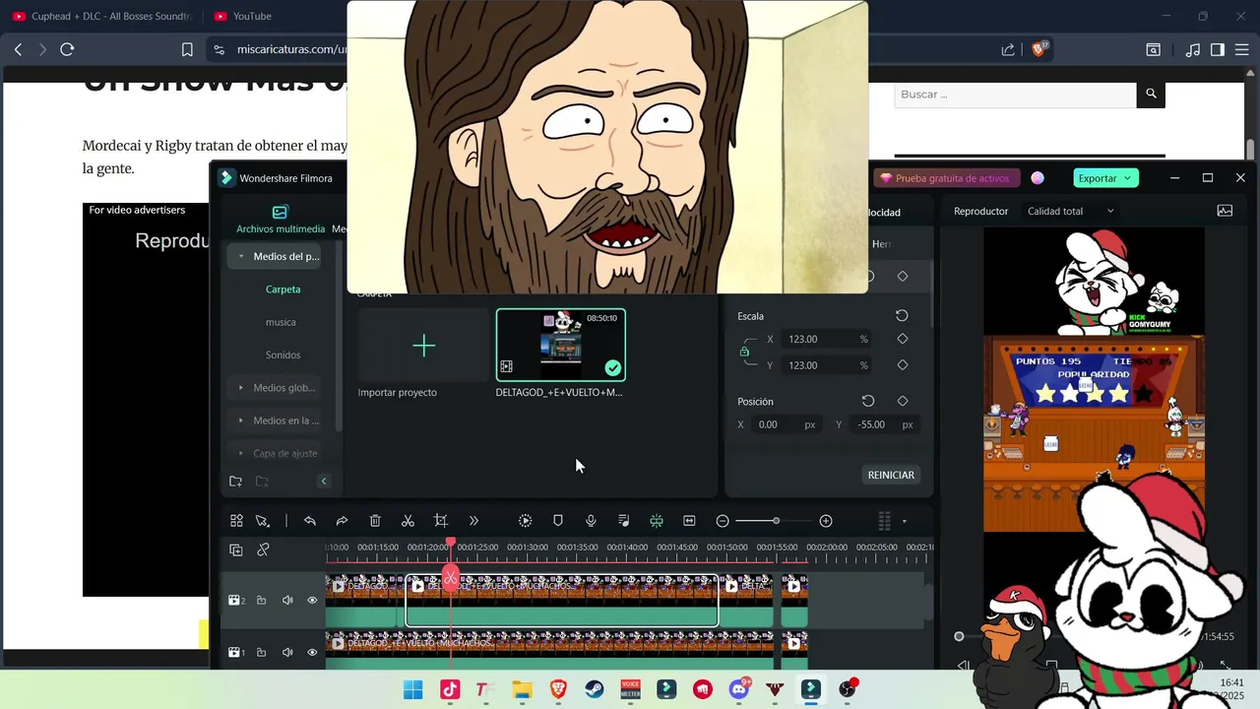Click the Exportar button
The width and height of the screenshot is (1260, 709).
pos(1105,178)
